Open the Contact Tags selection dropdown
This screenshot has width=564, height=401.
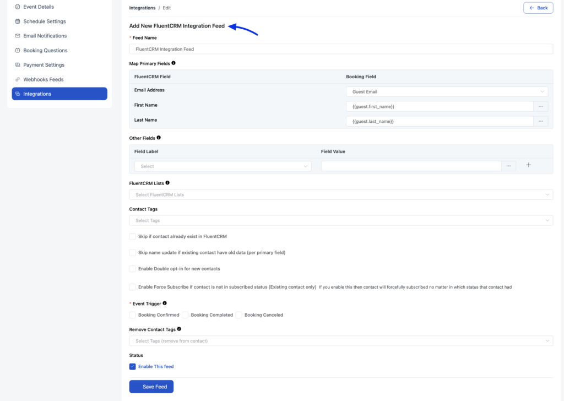click(340, 220)
